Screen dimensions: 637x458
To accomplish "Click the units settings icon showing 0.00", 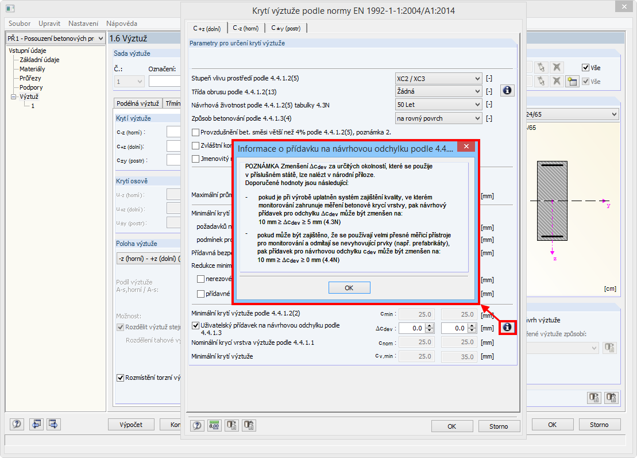I will (x=213, y=425).
